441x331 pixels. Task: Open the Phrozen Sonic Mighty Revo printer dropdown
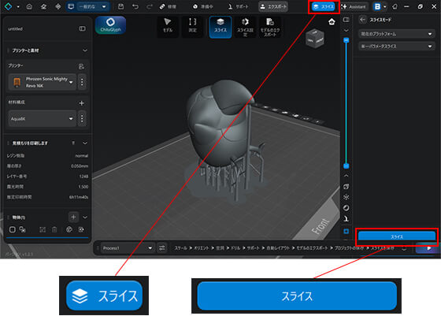(x=43, y=82)
